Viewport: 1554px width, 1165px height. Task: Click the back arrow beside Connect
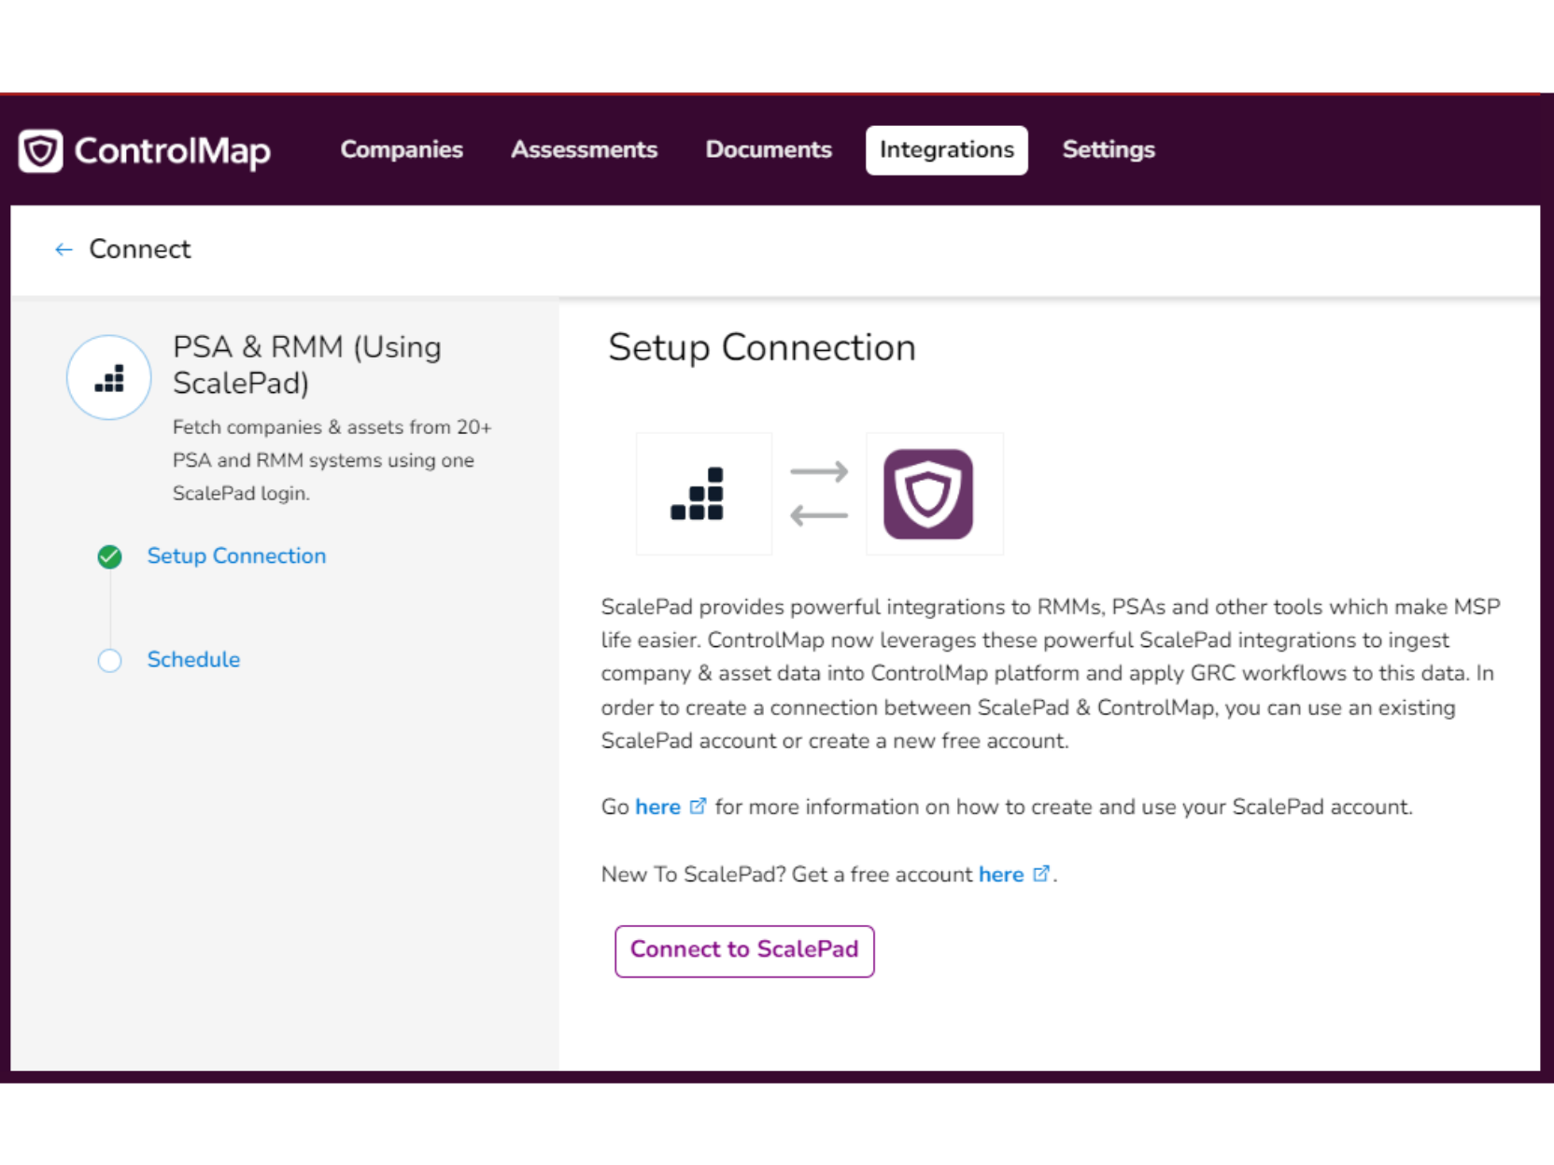[x=62, y=249]
